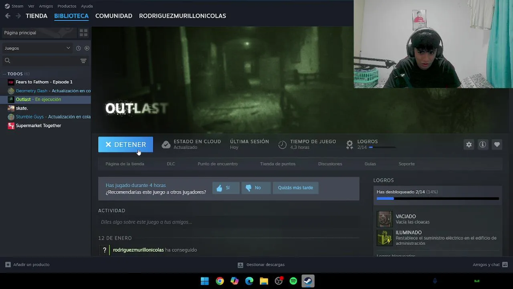Screen dimensions: 513x289
Task: Open Spotify from taskbar
Action: click(x=293, y=281)
